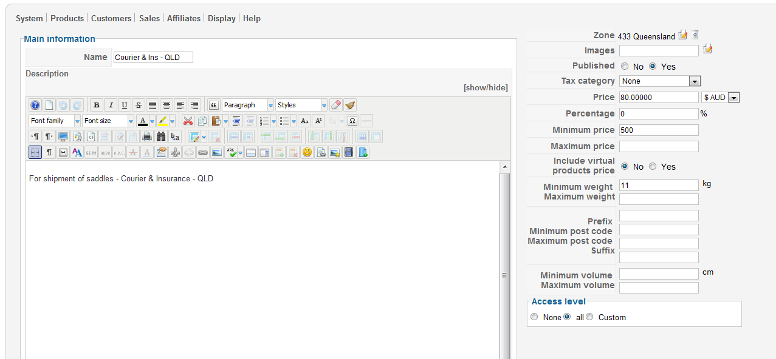Click the editor vertical scrollbar
The width and height of the screenshot is (776, 359).
pos(504,261)
